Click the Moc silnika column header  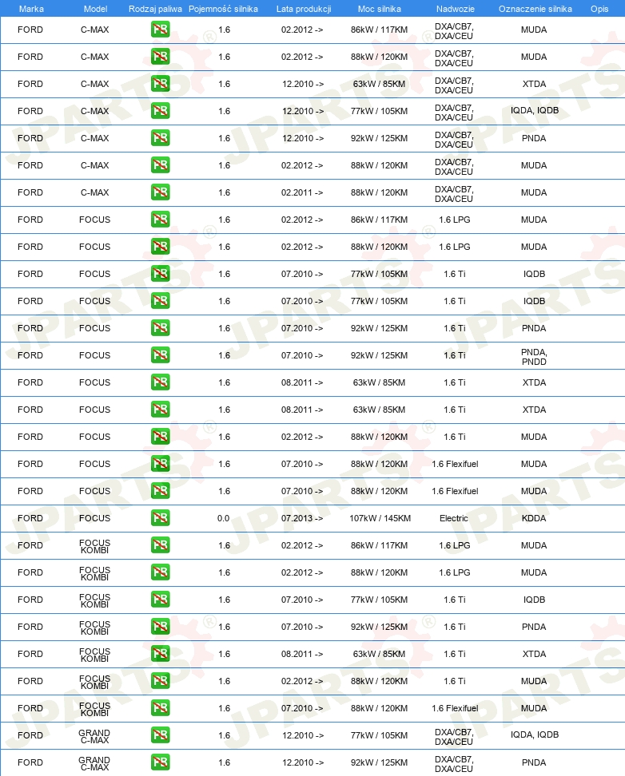(379, 9)
